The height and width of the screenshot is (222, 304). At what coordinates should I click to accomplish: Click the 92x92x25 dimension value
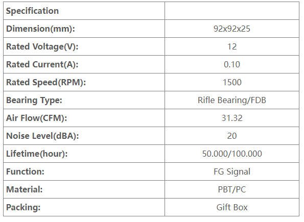232,29
